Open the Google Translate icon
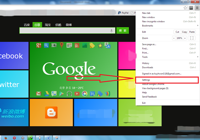Viewport: 200px width, 140px height. [107, 45]
